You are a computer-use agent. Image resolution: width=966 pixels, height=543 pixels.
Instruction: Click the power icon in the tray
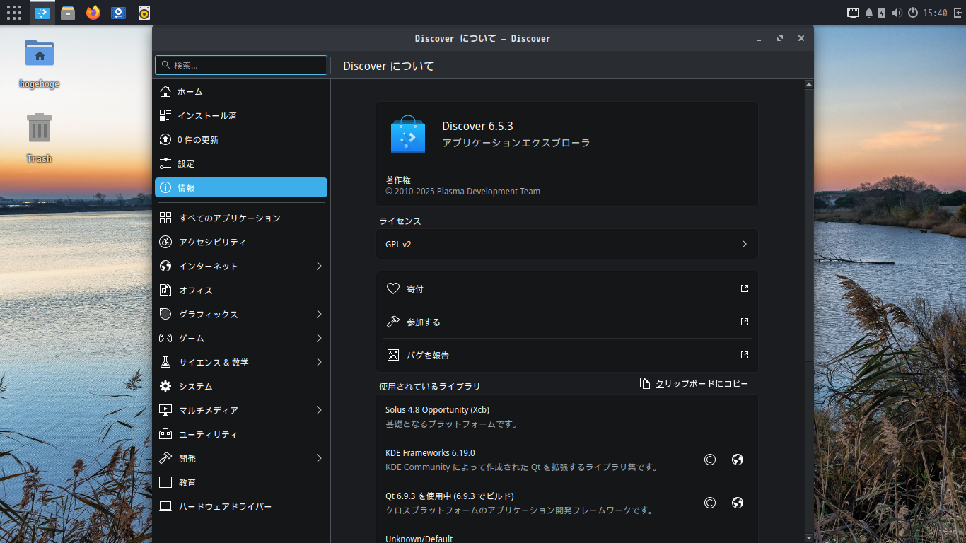(x=913, y=13)
